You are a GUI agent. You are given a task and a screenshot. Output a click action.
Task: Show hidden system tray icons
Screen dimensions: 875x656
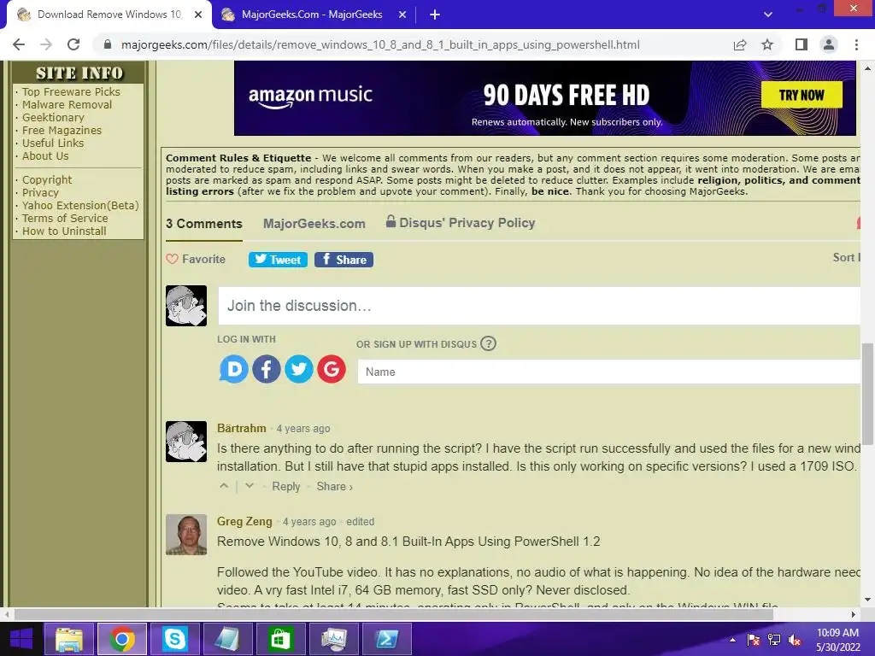point(732,640)
